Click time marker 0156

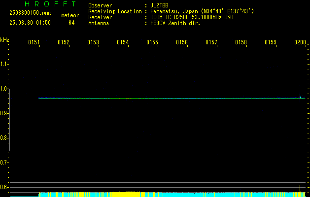[x=182, y=42]
